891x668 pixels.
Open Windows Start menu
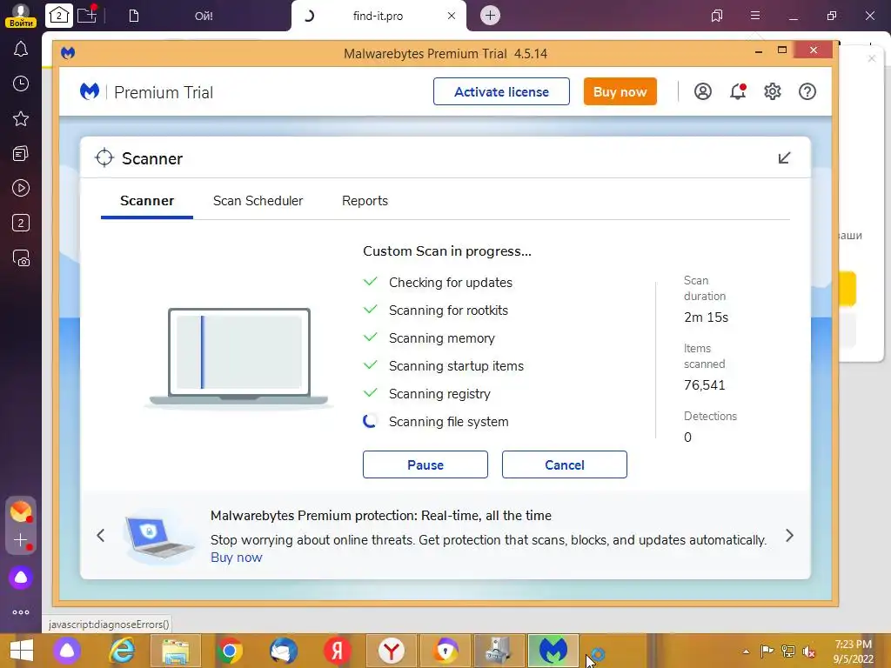pyautogui.click(x=22, y=651)
